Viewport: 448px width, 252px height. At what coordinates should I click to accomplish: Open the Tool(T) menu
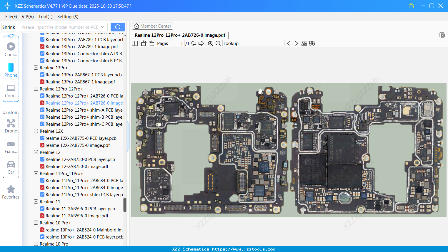pyautogui.click(x=45, y=17)
